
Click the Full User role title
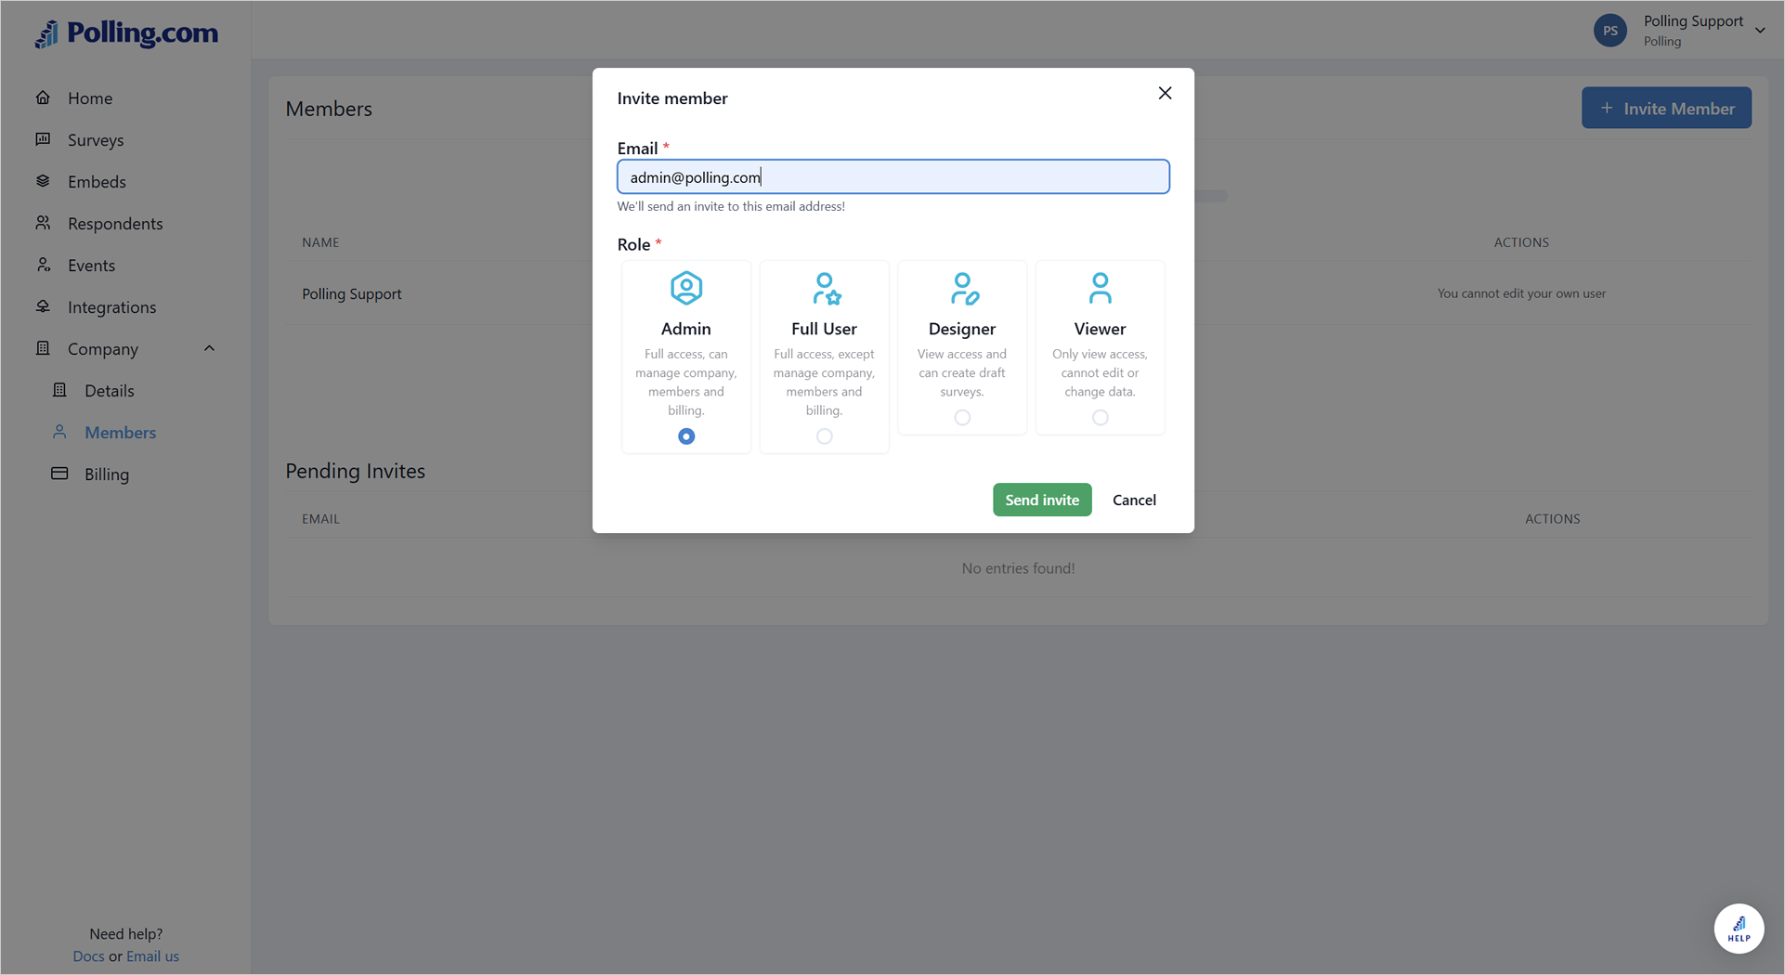coord(824,329)
